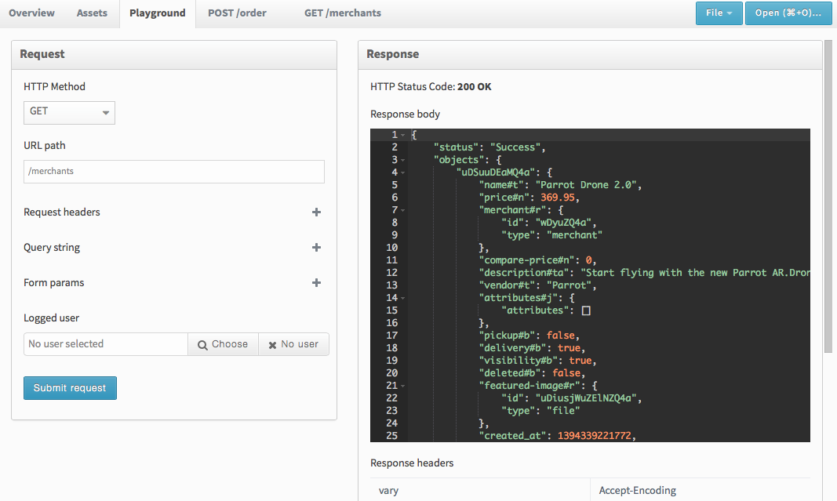This screenshot has width=837, height=501.
Task: Click the "deleted#b": false line
Action: [532, 373]
